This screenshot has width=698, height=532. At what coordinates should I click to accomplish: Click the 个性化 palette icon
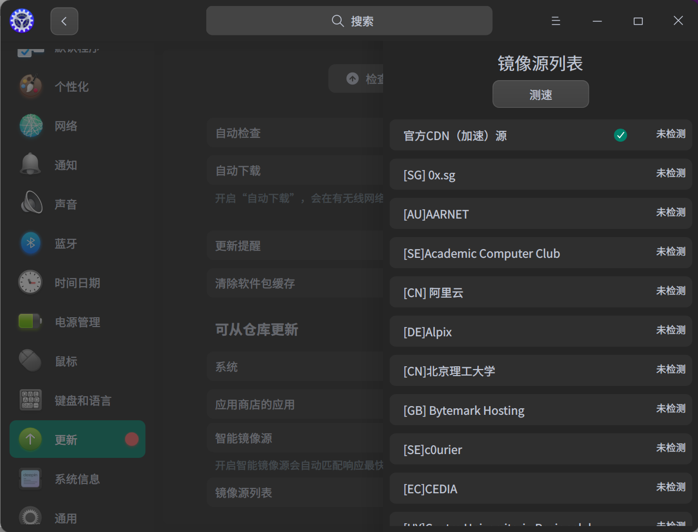pyautogui.click(x=31, y=87)
